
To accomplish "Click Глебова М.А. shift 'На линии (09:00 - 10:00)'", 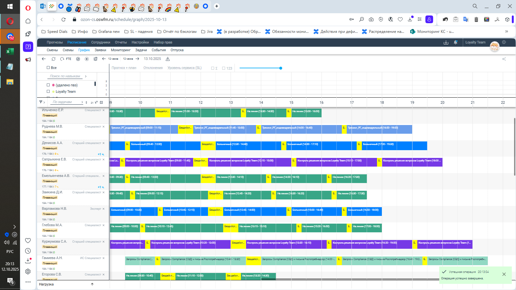I will [125, 228].
